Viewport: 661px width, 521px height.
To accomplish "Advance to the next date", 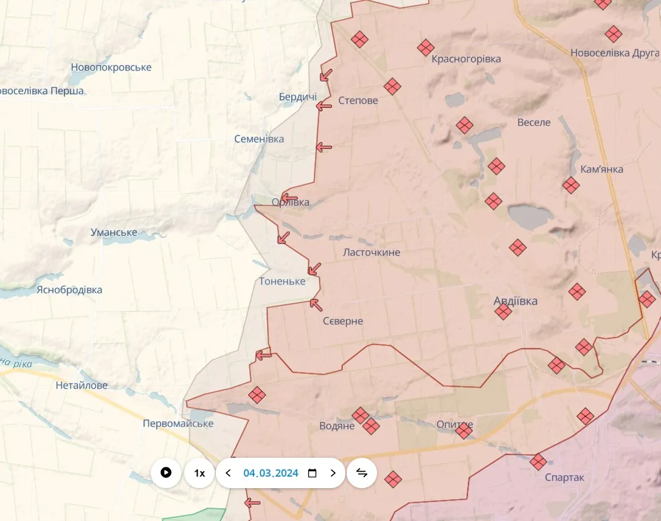I will point(333,473).
